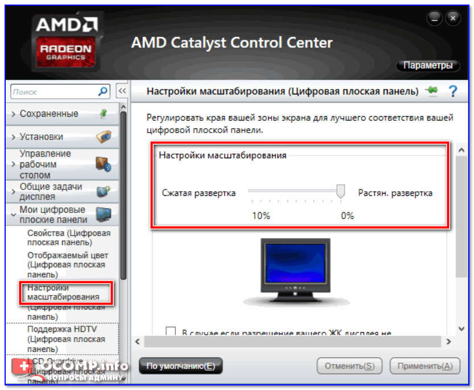The width and height of the screenshot is (474, 390).
Task: Click the Общие задачи дисплея monitor icon
Action: coord(104,191)
